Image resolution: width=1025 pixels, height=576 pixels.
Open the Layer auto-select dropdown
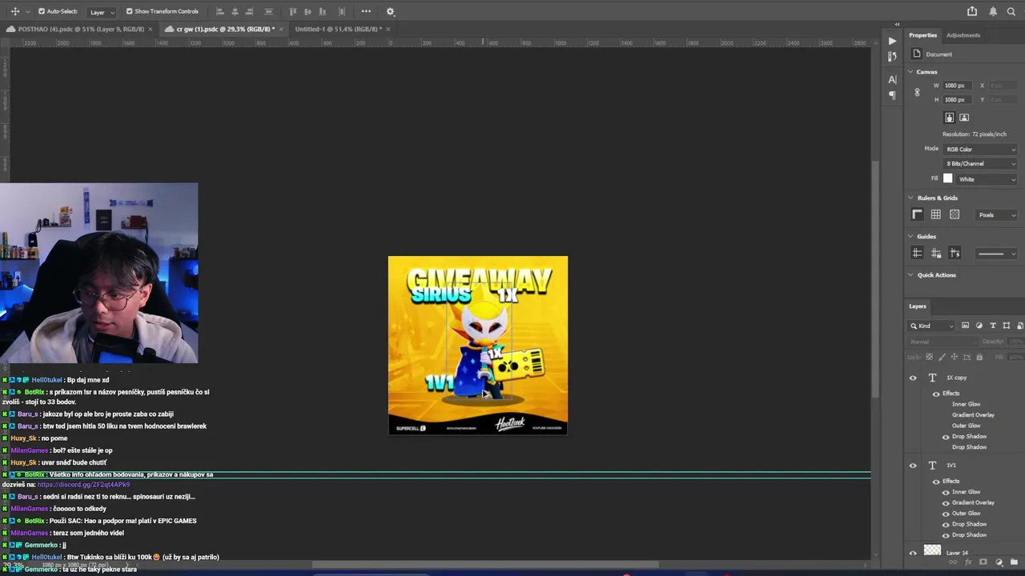(x=101, y=12)
